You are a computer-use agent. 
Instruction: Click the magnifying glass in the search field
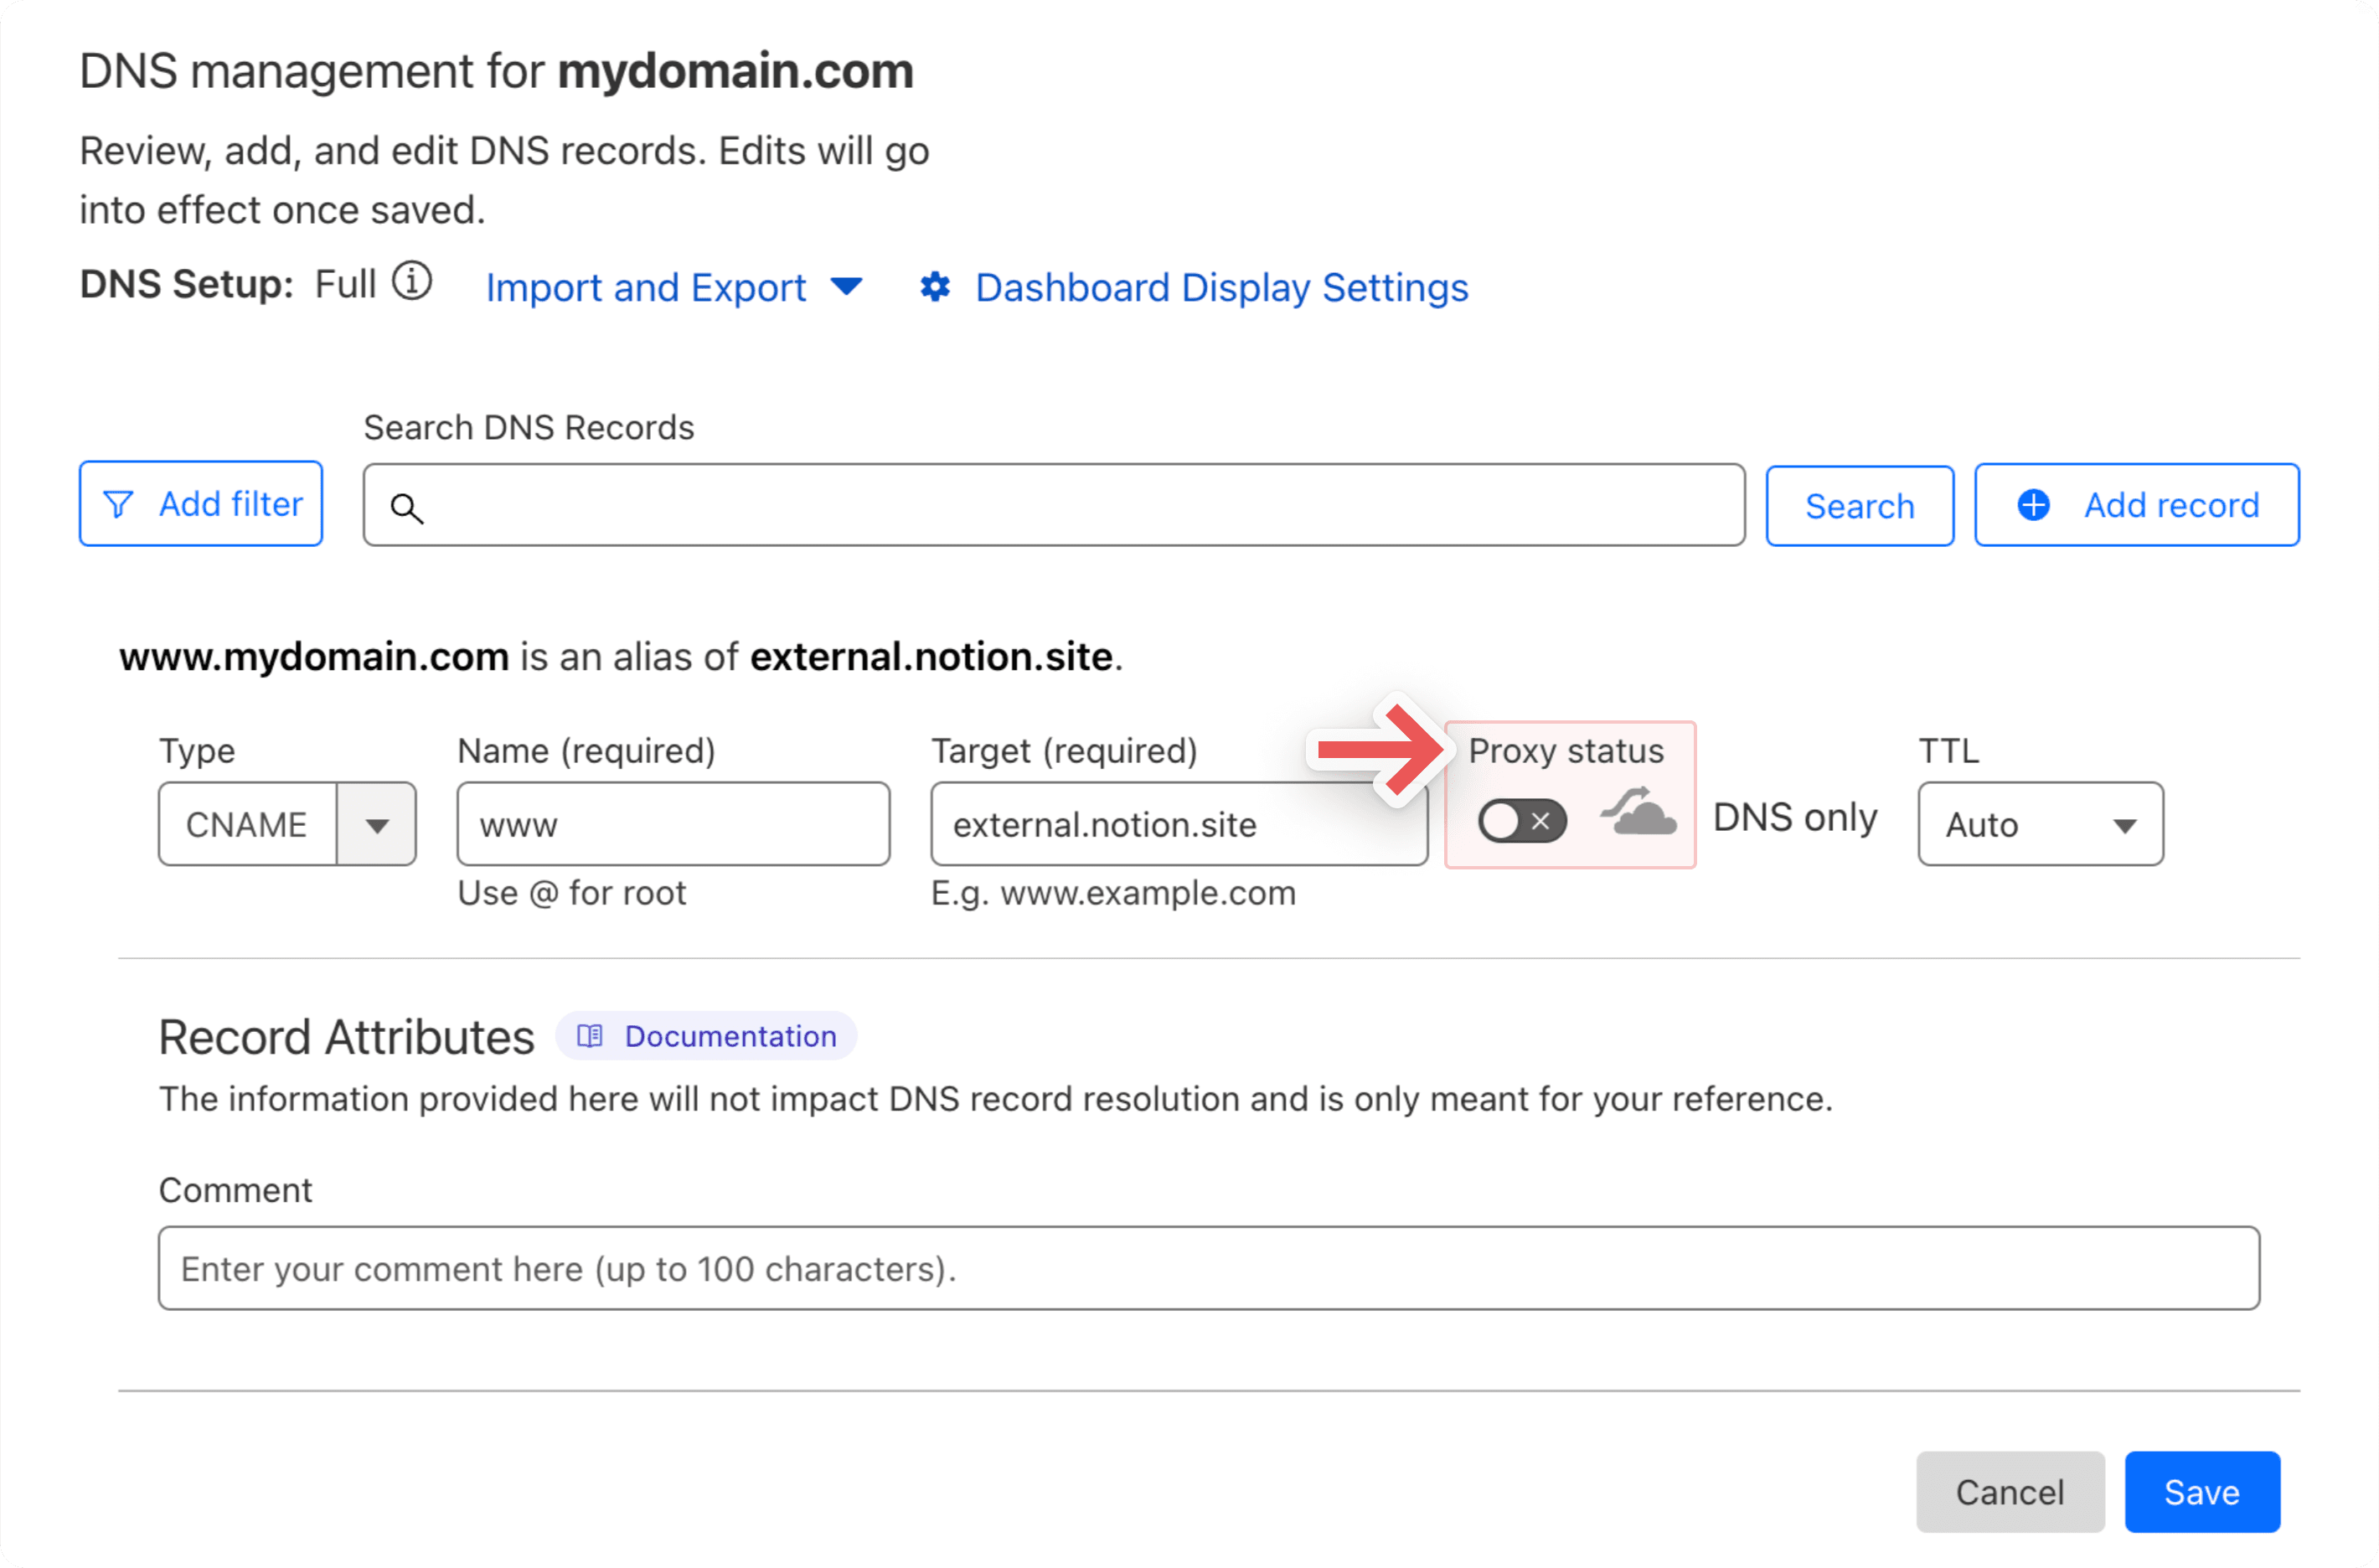point(407,508)
